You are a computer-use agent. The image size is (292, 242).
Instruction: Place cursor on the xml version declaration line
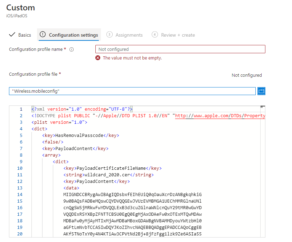click(x=82, y=109)
